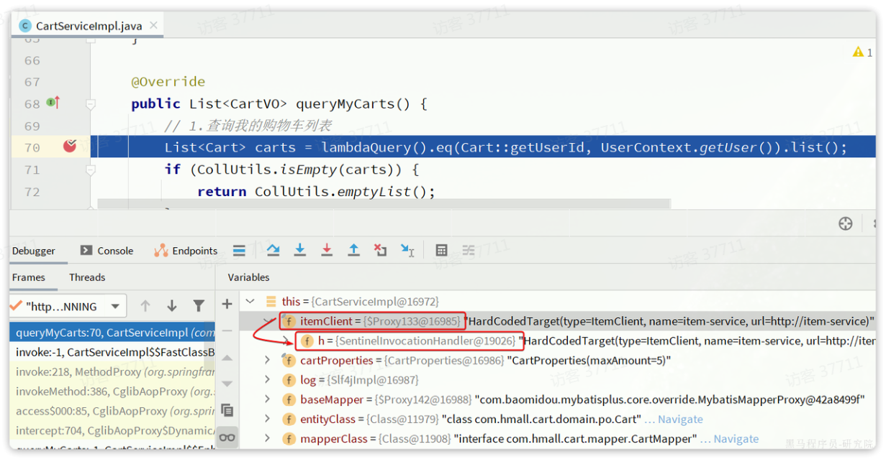The height and width of the screenshot is (459, 886).
Task: Expand the baseMapper variable node
Action: pyautogui.click(x=268, y=399)
